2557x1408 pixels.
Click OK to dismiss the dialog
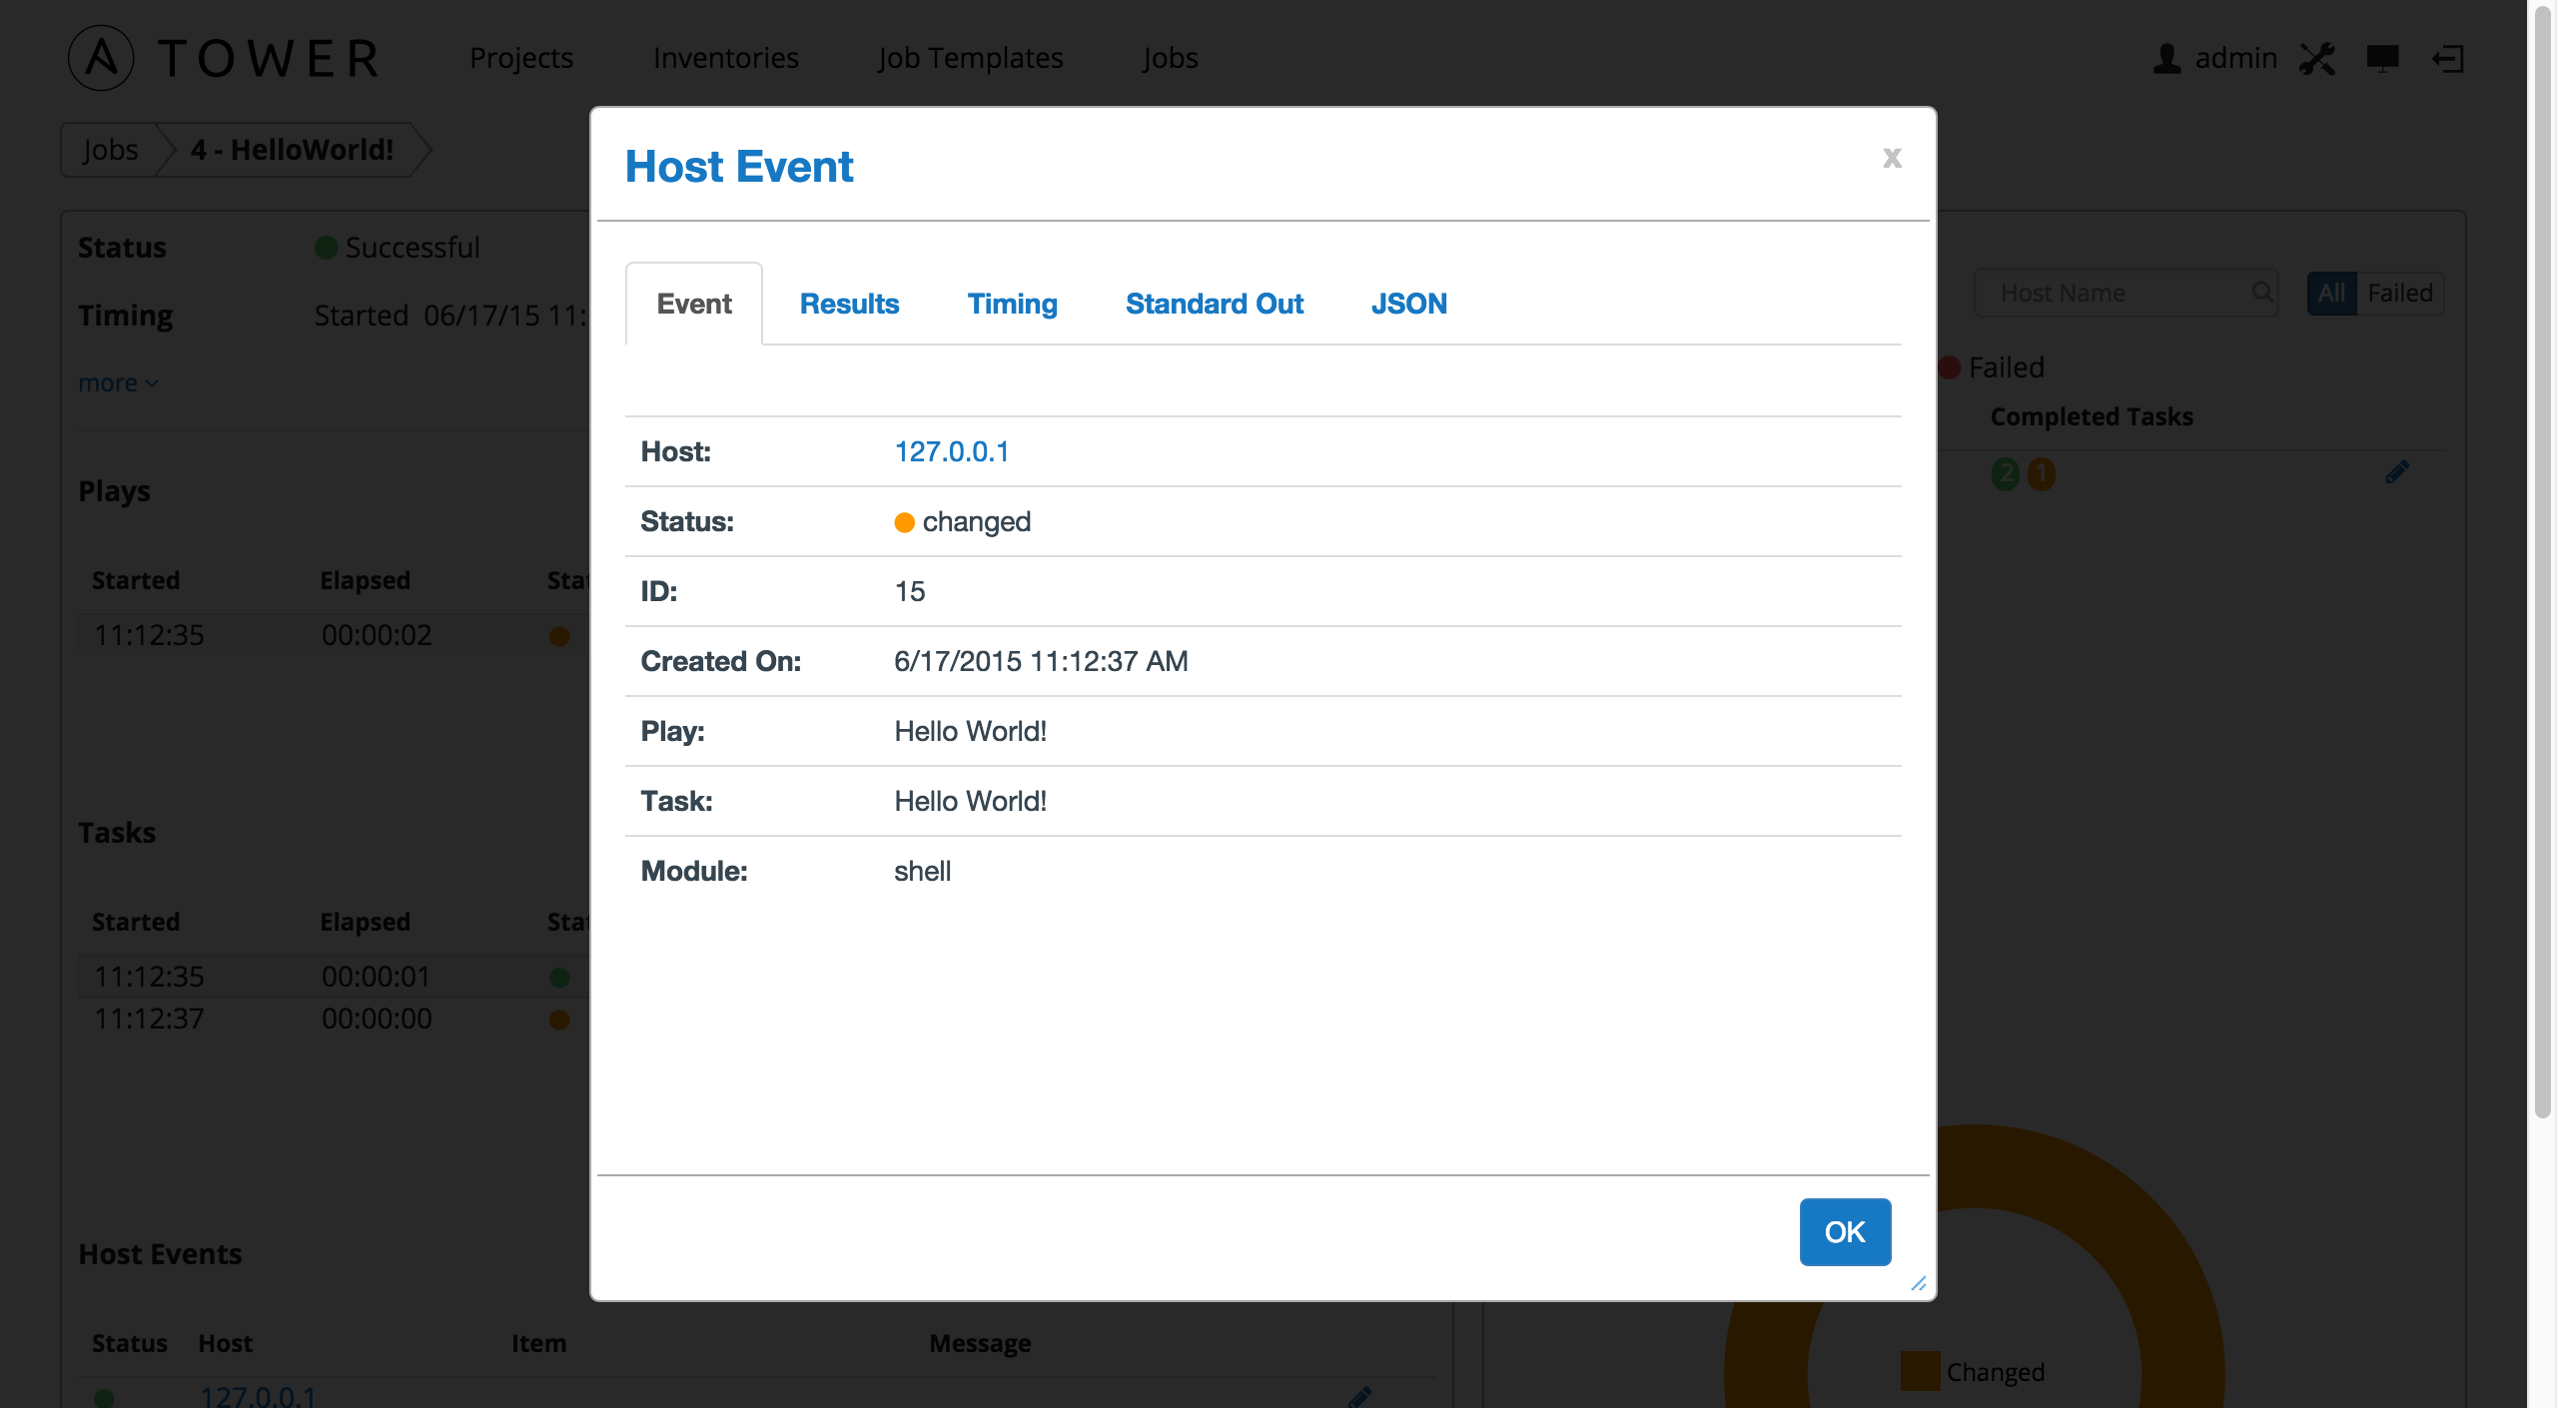point(1845,1231)
